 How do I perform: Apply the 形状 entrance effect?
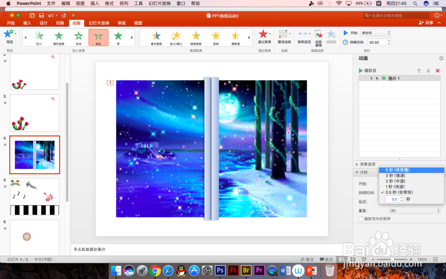[78, 37]
